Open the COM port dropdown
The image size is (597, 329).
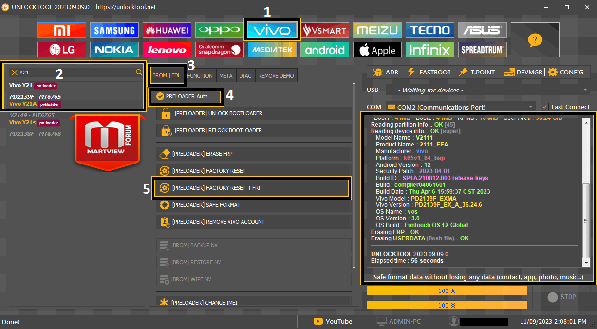(531, 107)
